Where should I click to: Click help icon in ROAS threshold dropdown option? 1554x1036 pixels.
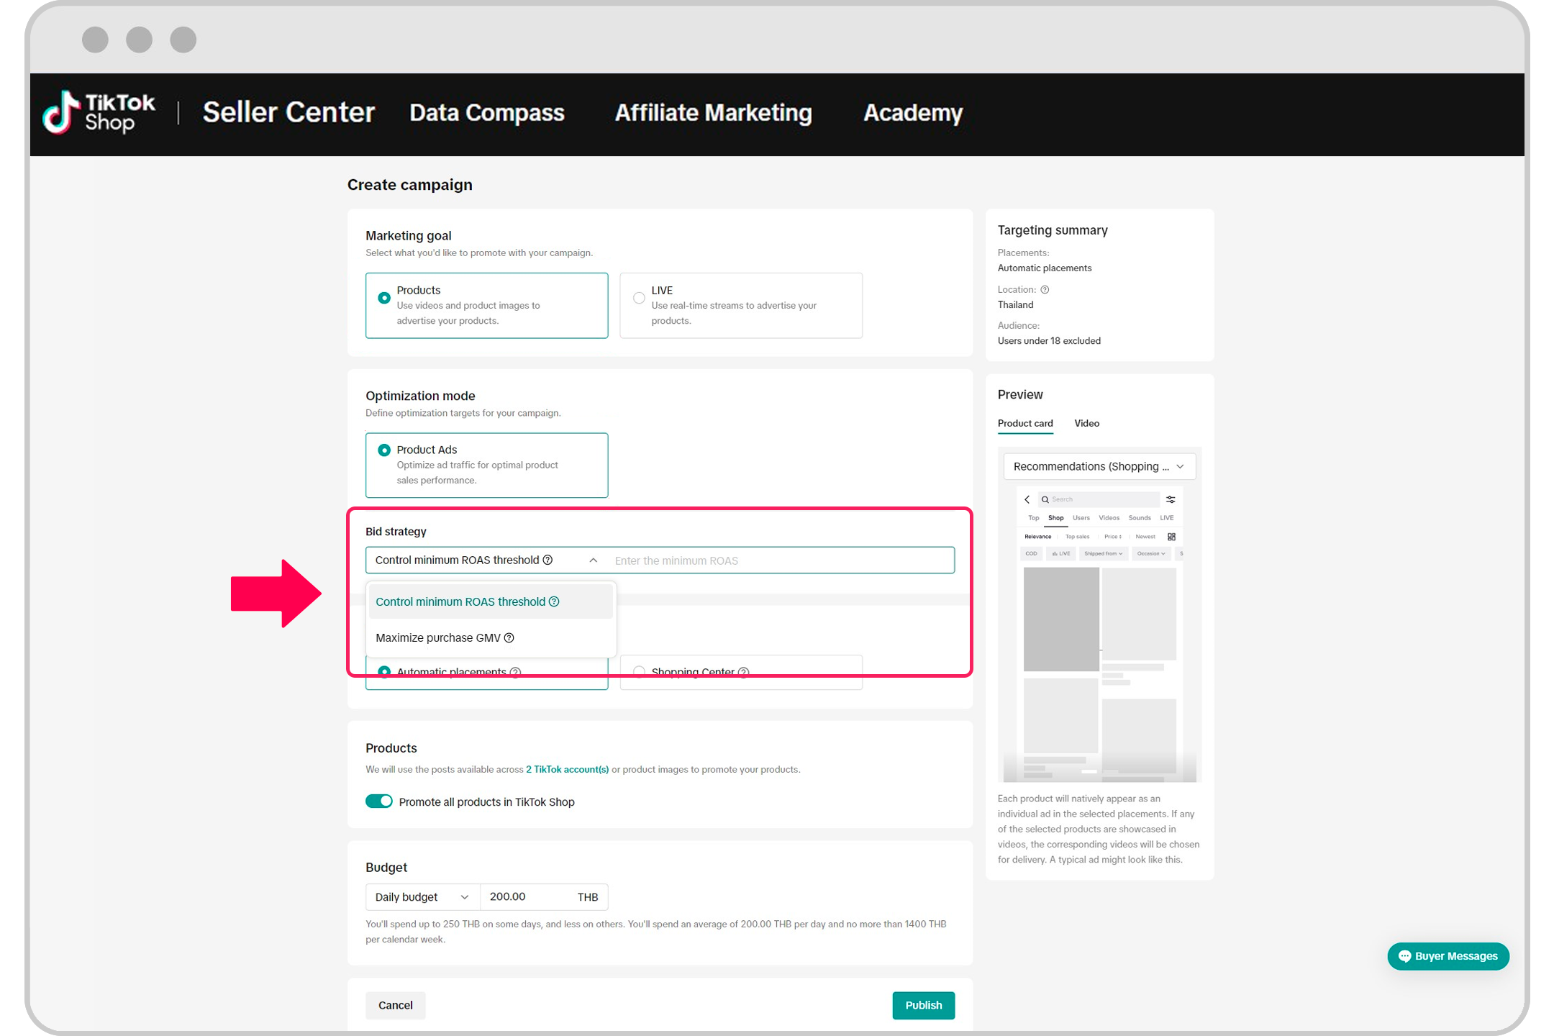(x=554, y=602)
